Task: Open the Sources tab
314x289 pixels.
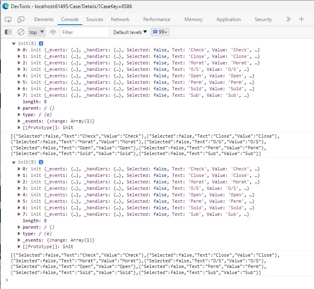Action: 95,19
